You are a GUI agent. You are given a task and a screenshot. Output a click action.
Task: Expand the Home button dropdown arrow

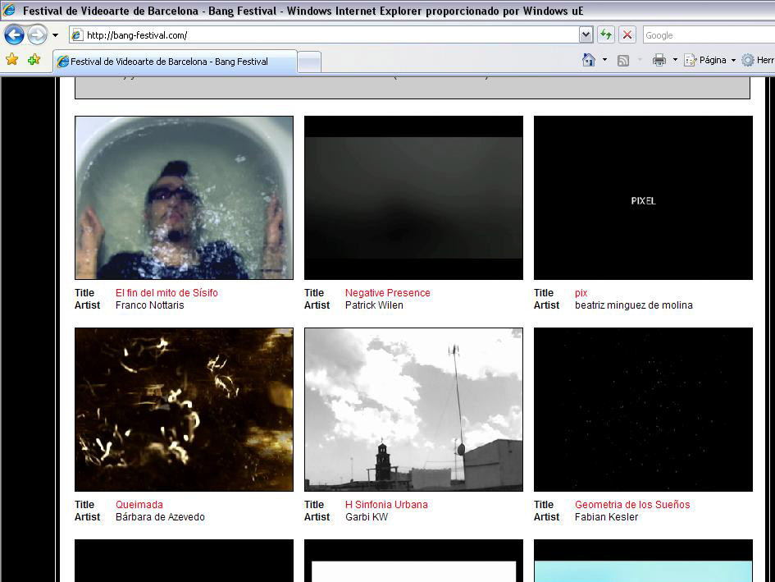tap(604, 60)
